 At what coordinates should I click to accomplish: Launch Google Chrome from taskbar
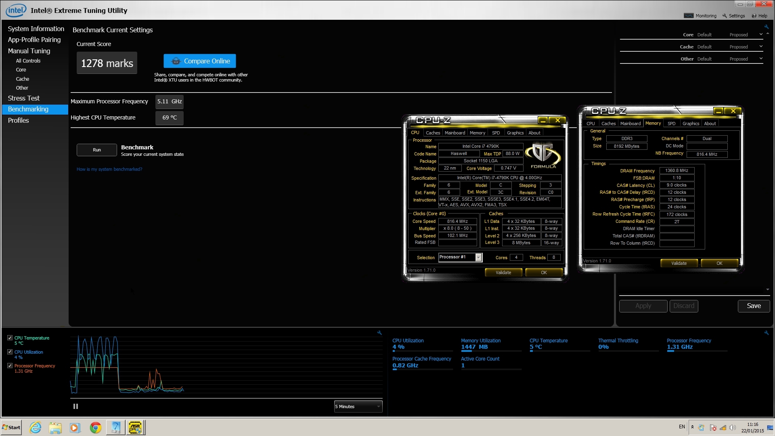point(95,428)
